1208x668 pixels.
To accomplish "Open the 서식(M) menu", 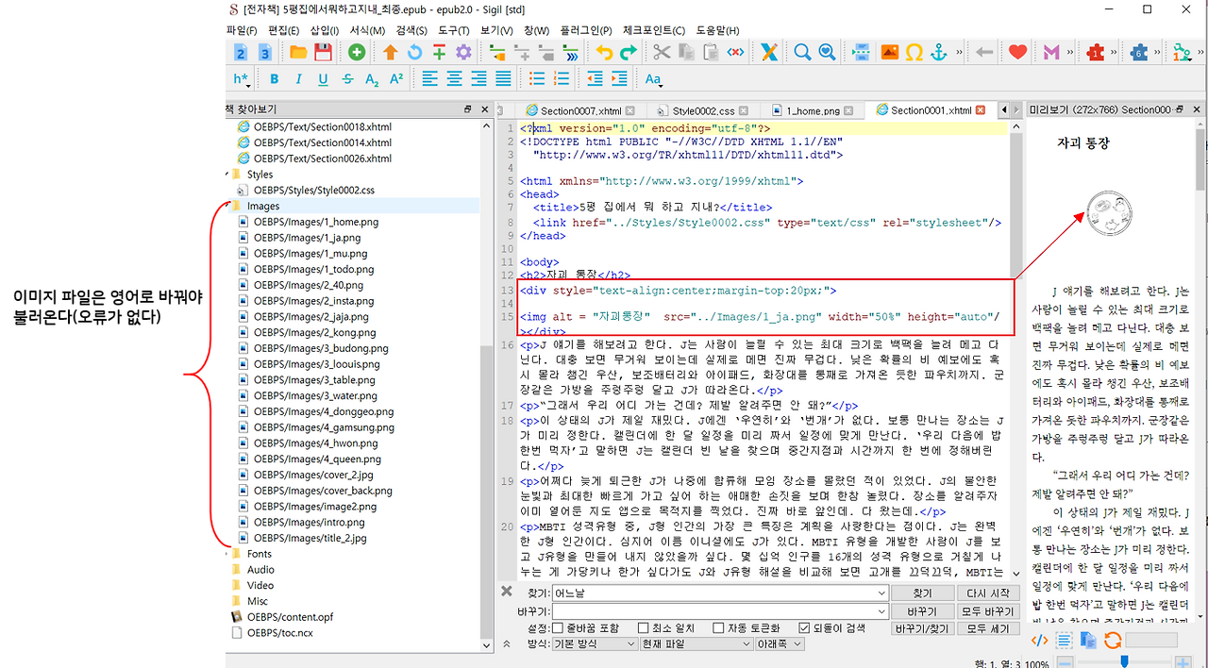I will click(366, 30).
